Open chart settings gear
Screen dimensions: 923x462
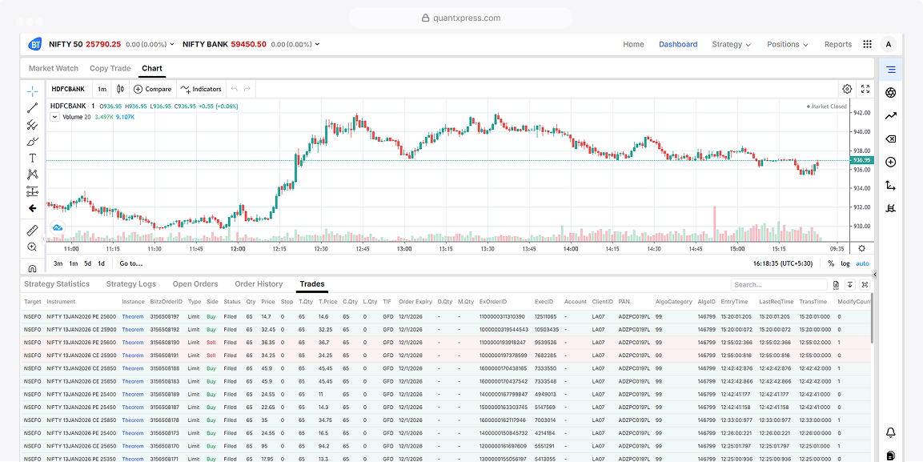[847, 89]
